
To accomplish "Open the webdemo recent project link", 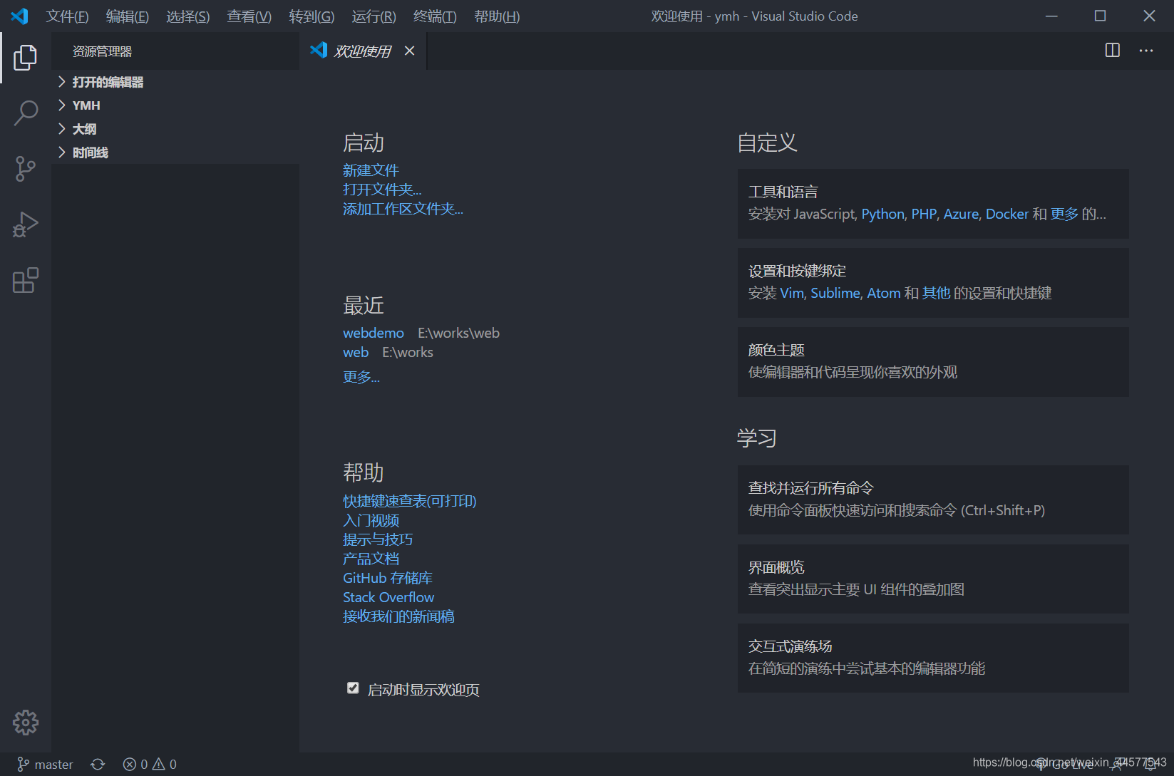I will tap(373, 332).
